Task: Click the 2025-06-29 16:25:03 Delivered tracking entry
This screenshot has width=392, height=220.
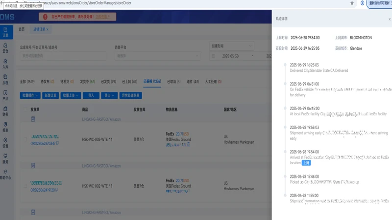Action: (x=319, y=68)
